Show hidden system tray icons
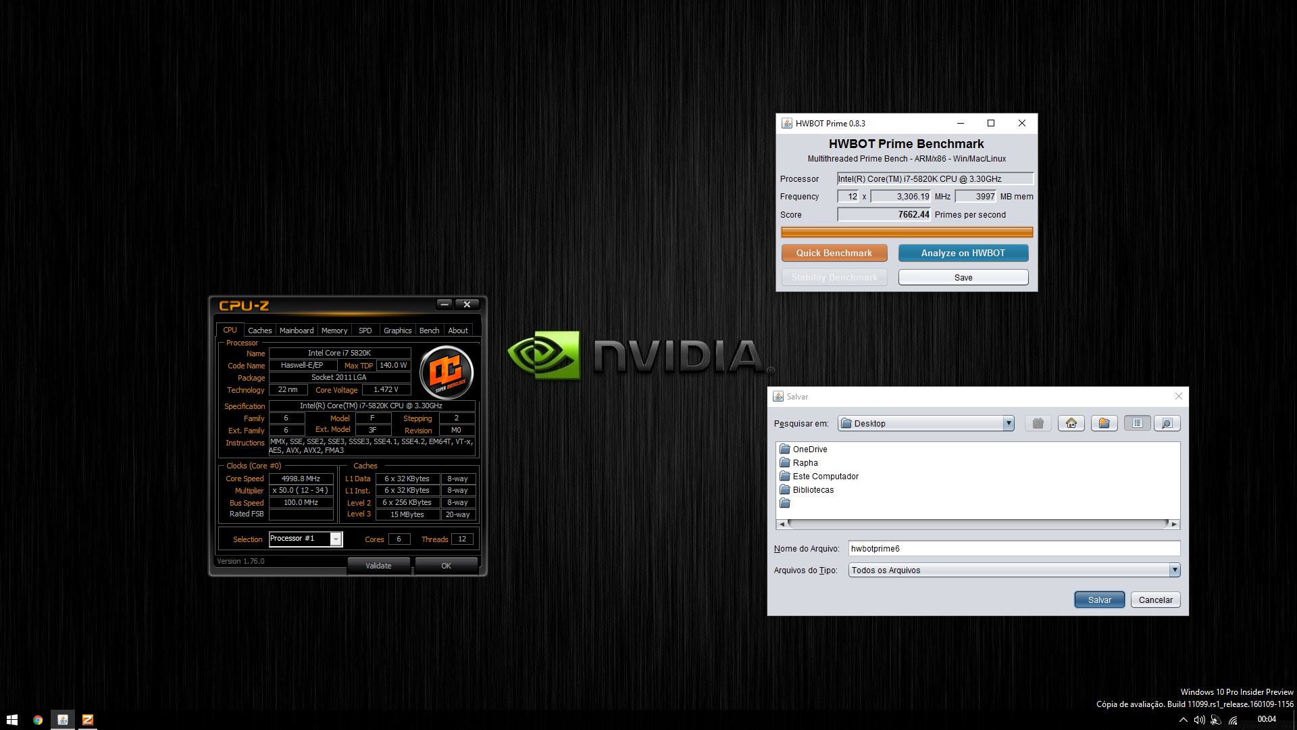1297x730 pixels. tap(1183, 720)
